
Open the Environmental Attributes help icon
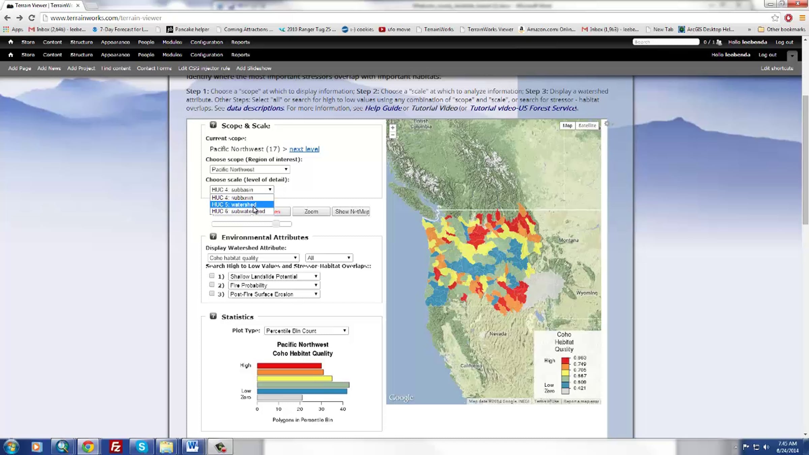(x=213, y=237)
